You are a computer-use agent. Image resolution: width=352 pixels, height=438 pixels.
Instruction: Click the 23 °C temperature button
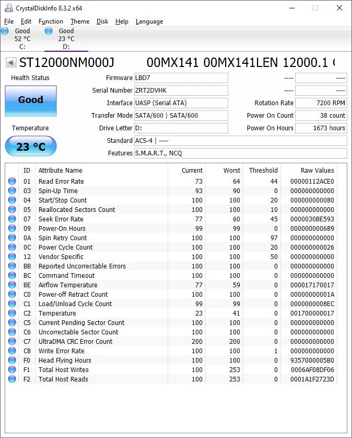click(x=31, y=146)
